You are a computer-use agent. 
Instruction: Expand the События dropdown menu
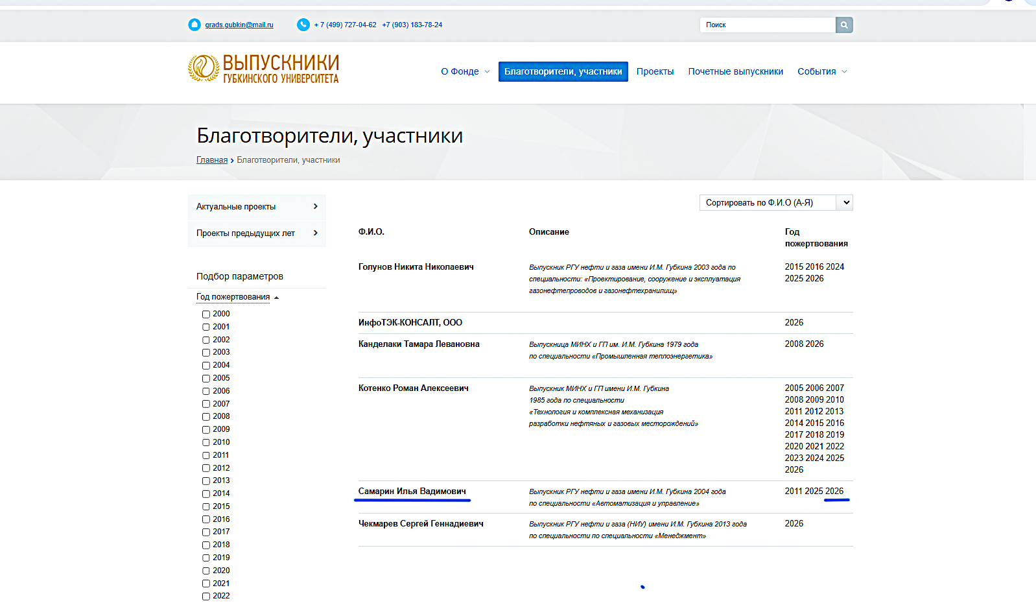[821, 72]
